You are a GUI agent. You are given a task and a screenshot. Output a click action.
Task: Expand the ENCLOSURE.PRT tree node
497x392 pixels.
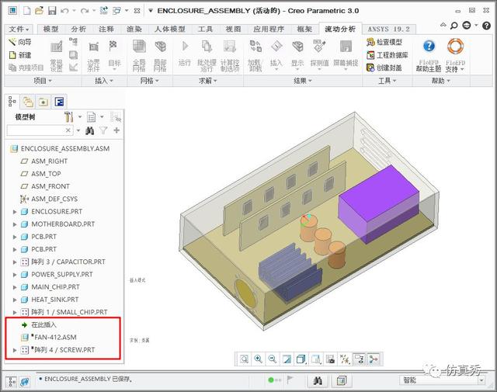tap(15, 212)
